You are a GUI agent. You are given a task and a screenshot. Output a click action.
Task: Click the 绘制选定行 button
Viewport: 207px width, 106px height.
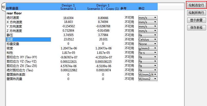point(196,5)
